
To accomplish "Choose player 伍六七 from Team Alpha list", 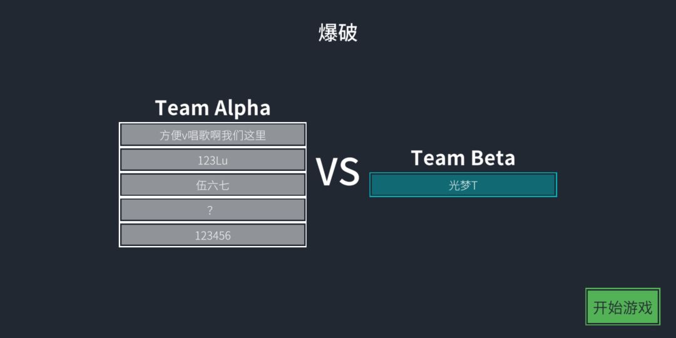I will tap(213, 185).
